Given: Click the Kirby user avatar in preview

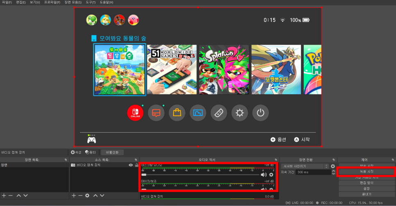Looking at the screenshot, I should 133,20.
